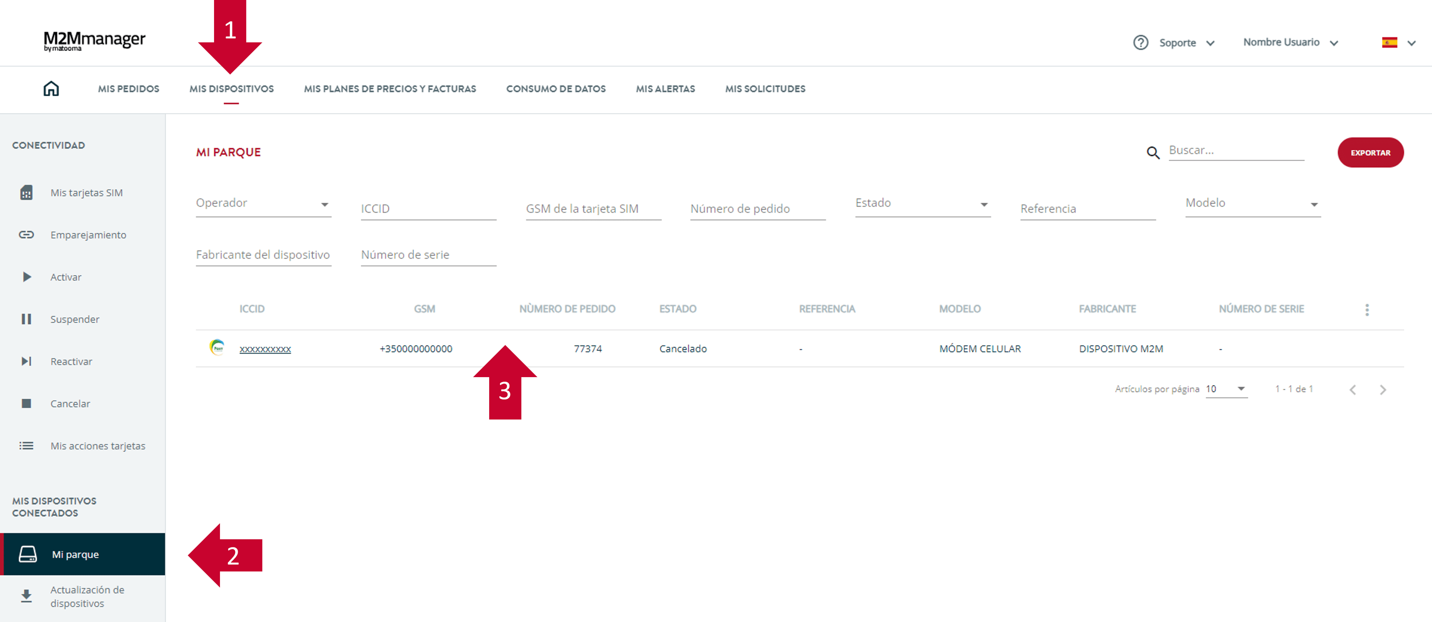This screenshot has width=1432, height=622.
Task: Go to the previous results page
Action: coord(1353,390)
